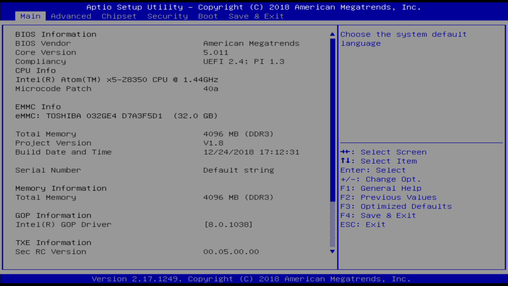The height and width of the screenshot is (286, 508).
Task: Click the Choose the system default language help text
Action: click(404, 39)
